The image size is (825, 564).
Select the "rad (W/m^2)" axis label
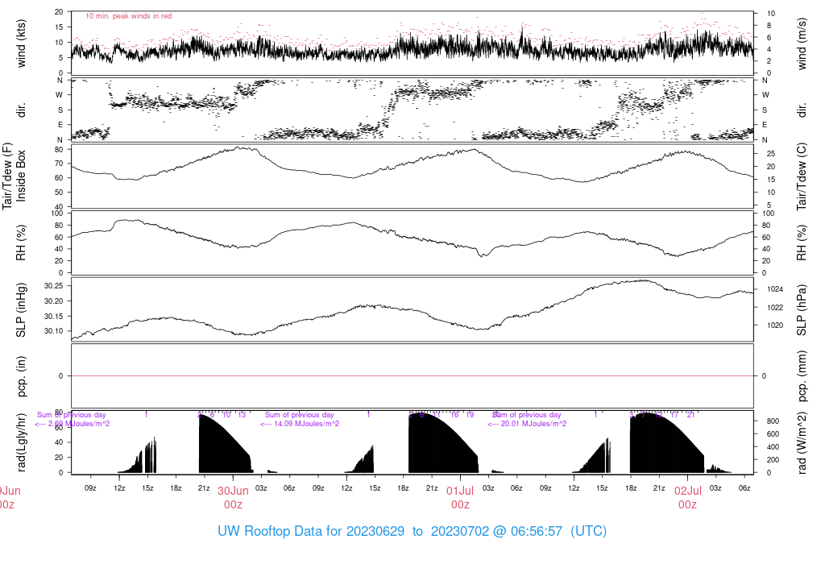point(802,442)
